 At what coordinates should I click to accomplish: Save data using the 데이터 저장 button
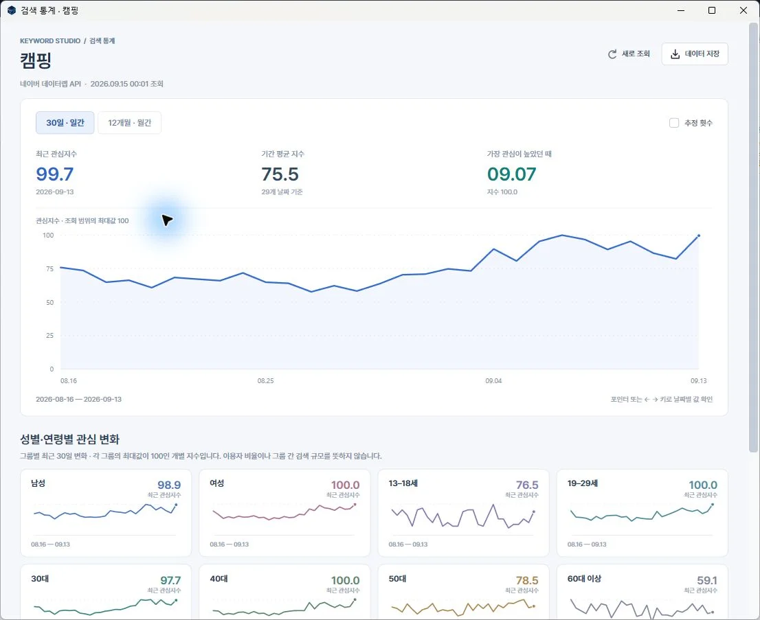pyautogui.click(x=695, y=54)
